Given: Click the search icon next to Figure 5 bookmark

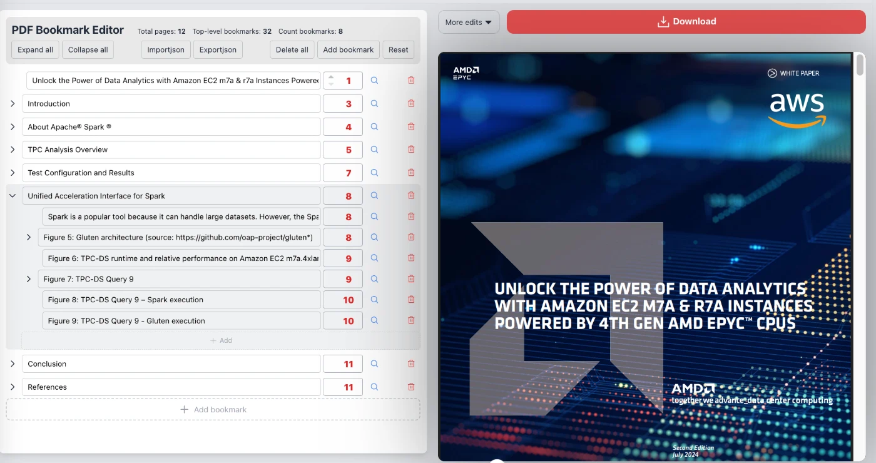Looking at the screenshot, I should [x=374, y=237].
